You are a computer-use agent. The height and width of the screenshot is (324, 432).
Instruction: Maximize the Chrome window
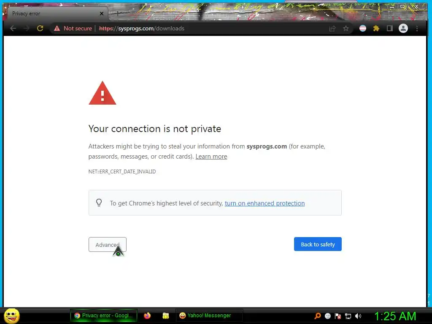tap(402, 6)
